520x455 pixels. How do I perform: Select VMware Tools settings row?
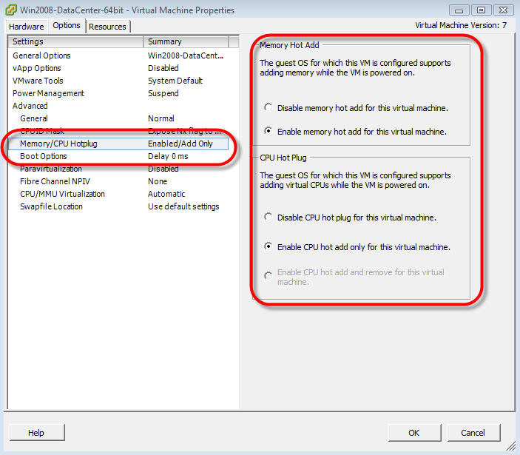pyautogui.click(x=119, y=81)
